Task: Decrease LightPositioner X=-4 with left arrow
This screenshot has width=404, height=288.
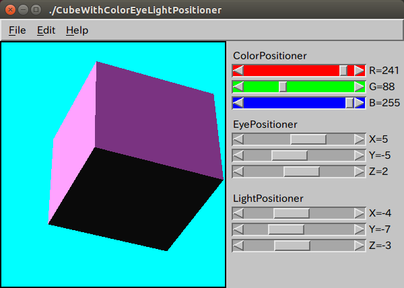Action: tap(238, 213)
